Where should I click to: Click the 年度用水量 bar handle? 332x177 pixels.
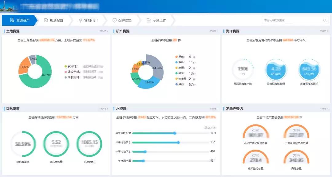pos(143,161)
